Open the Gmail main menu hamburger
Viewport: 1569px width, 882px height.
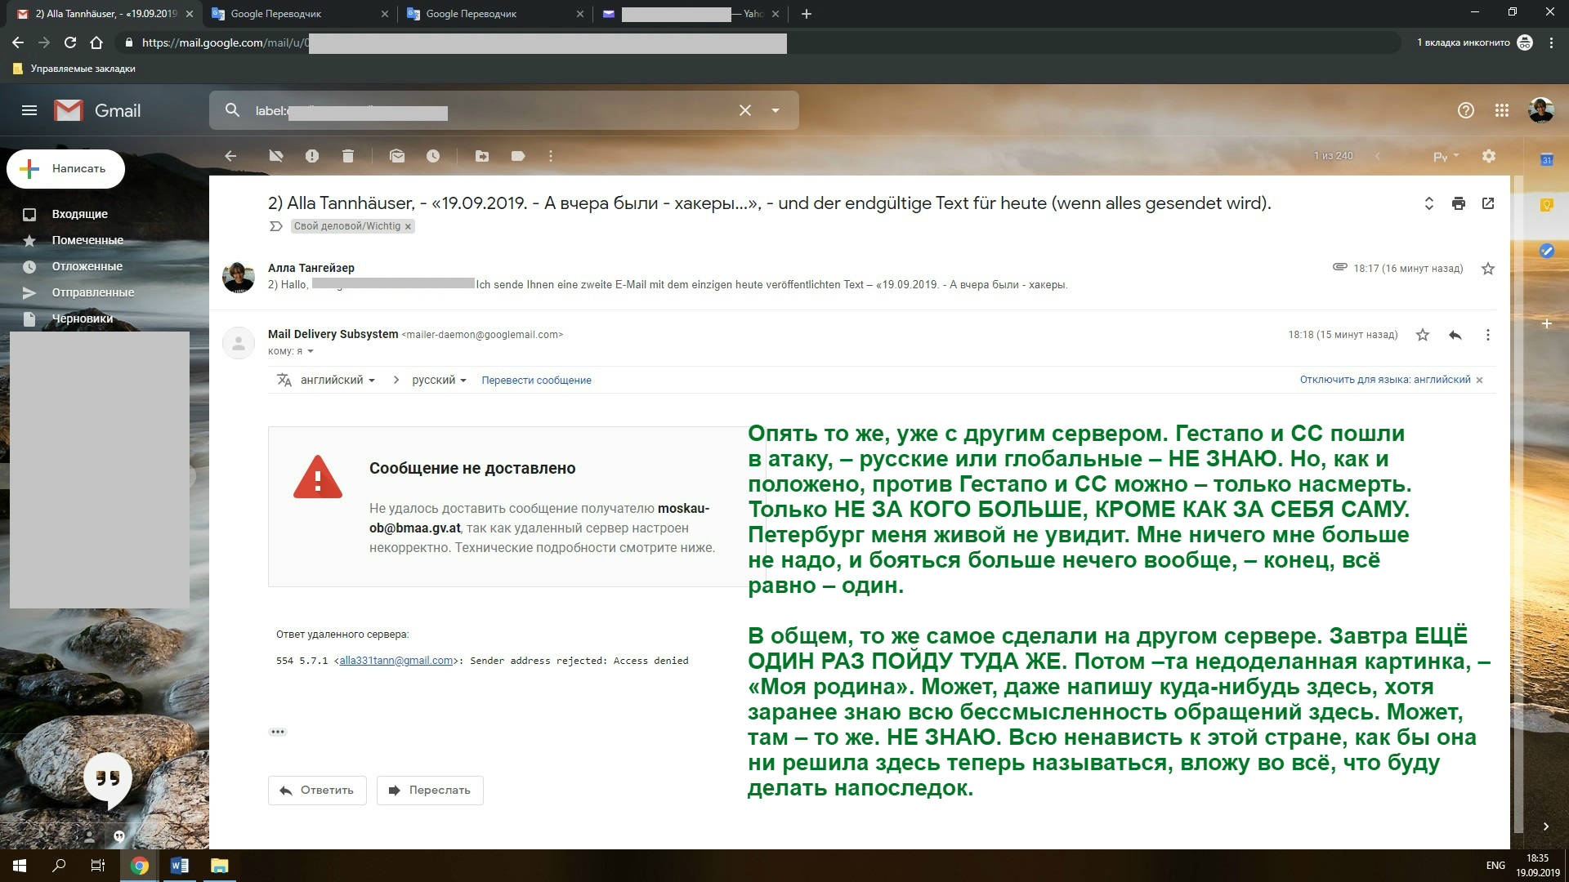point(29,110)
